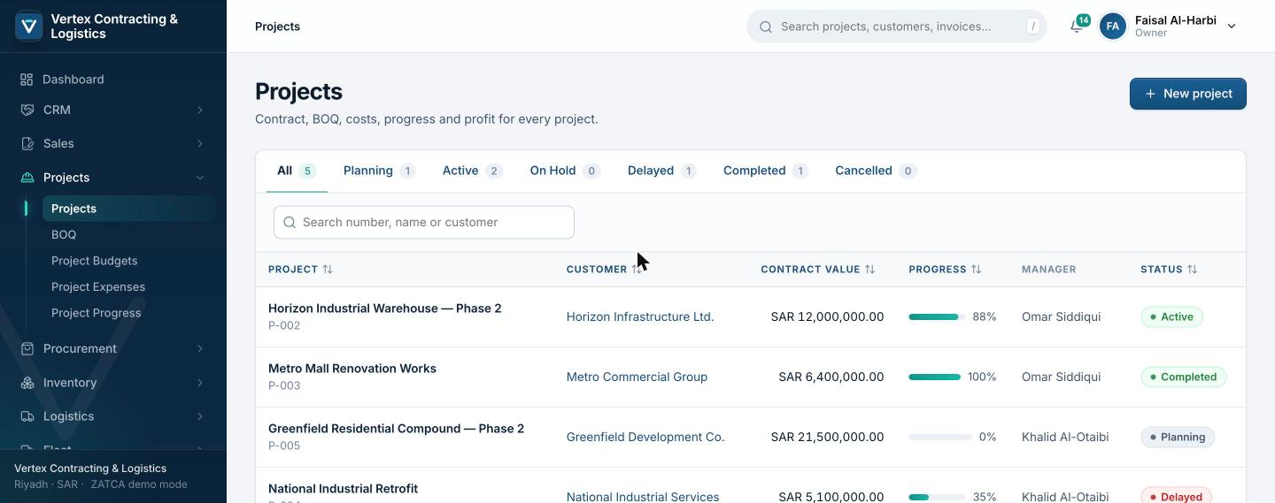Click manager Khalid Al-Otaibi in Greenfield row
Image resolution: width=1275 pixels, height=503 pixels.
[1065, 437]
